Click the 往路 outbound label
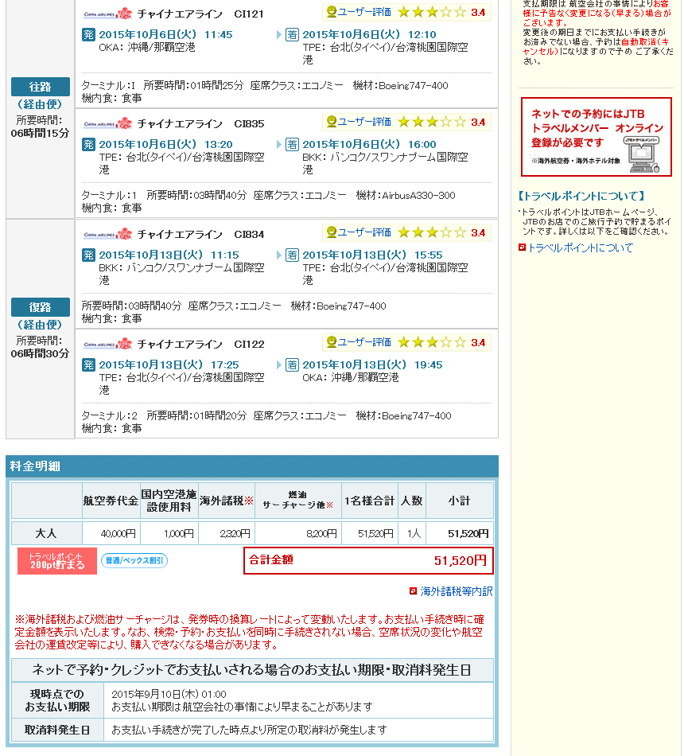The width and height of the screenshot is (684, 756). click(41, 87)
